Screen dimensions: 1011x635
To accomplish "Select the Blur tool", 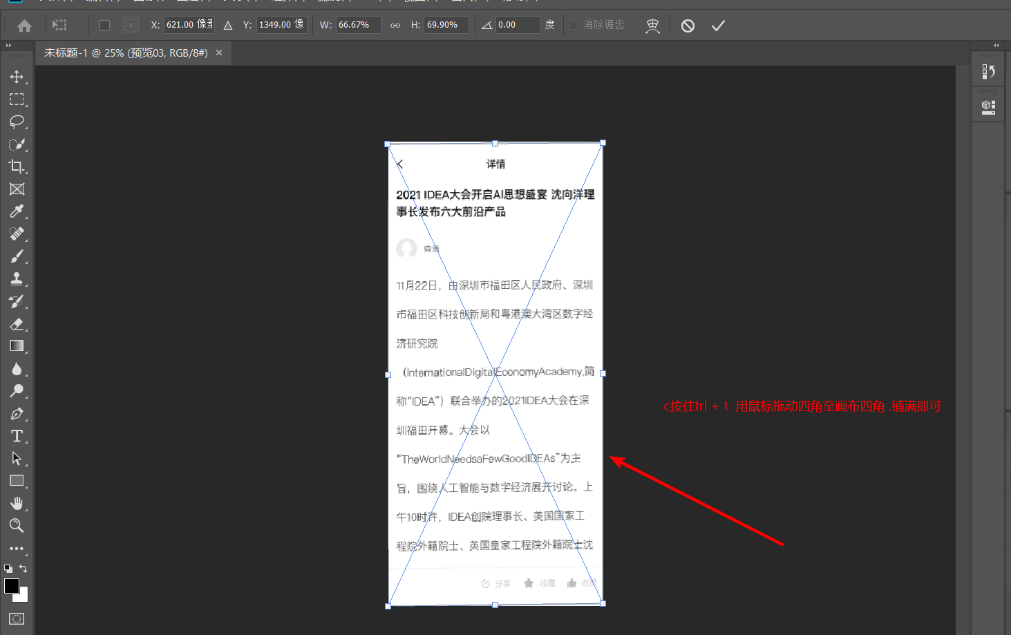I will [17, 369].
